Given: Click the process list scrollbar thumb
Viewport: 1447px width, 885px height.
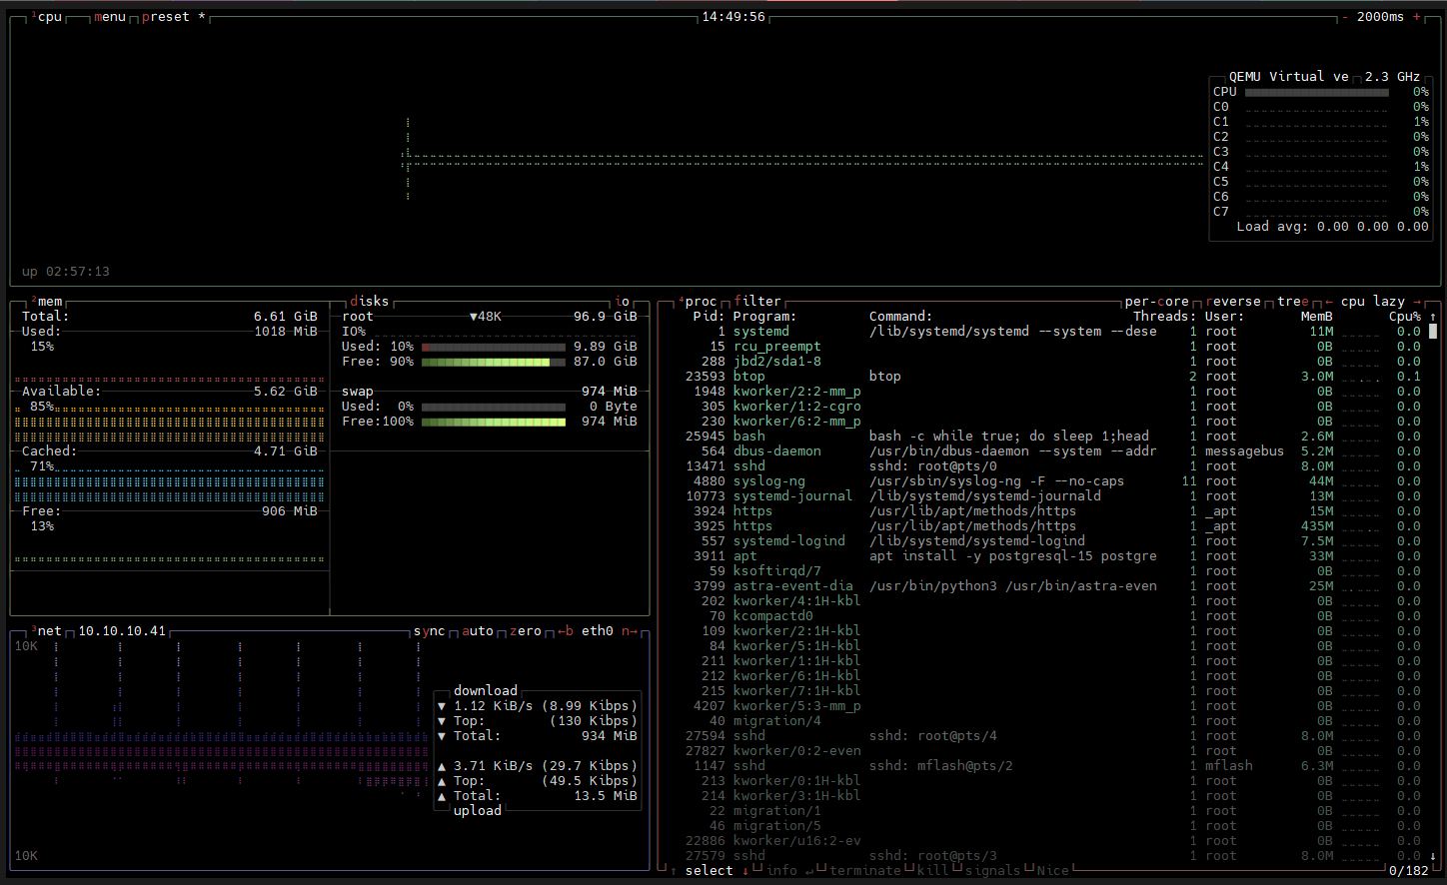Looking at the screenshot, I should click(x=1433, y=332).
